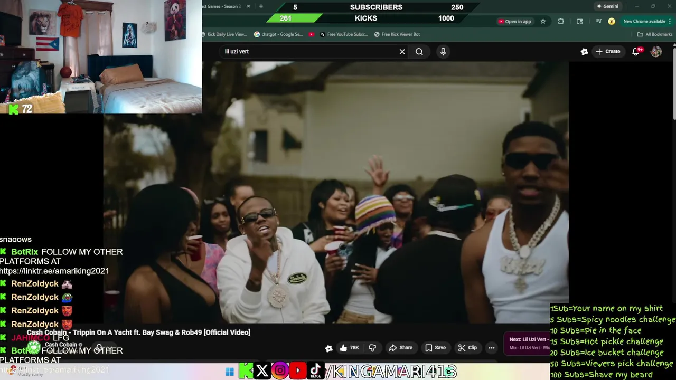Open the Next: Lil Uzi Vert mix card
Screen dimensions: 676x380
[x=527, y=343]
